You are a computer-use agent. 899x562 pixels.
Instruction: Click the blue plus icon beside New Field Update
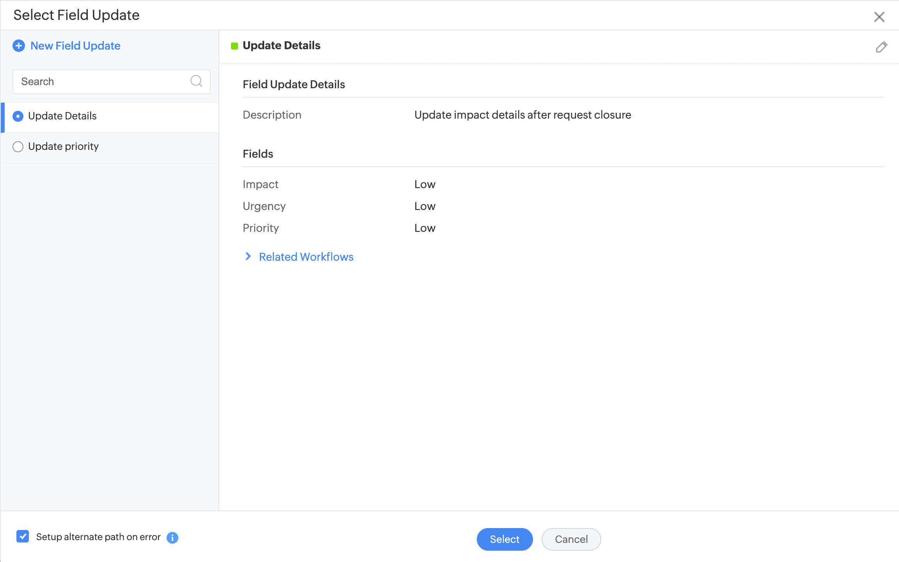[x=19, y=46]
